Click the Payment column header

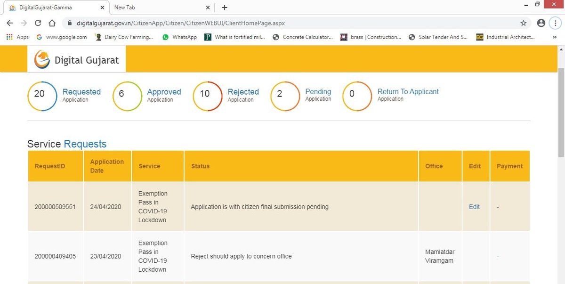(x=509, y=166)
